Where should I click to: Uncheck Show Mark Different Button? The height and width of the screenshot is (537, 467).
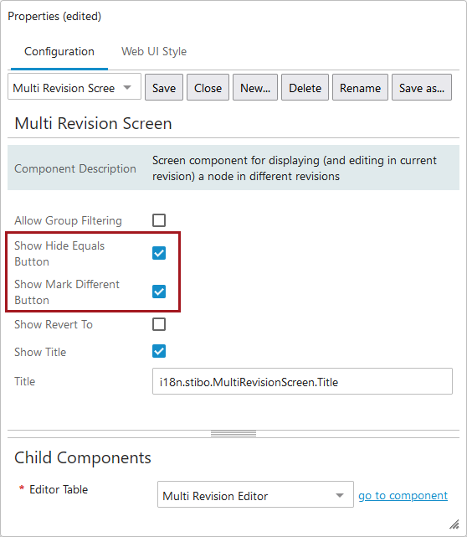[x=159, y=292]
